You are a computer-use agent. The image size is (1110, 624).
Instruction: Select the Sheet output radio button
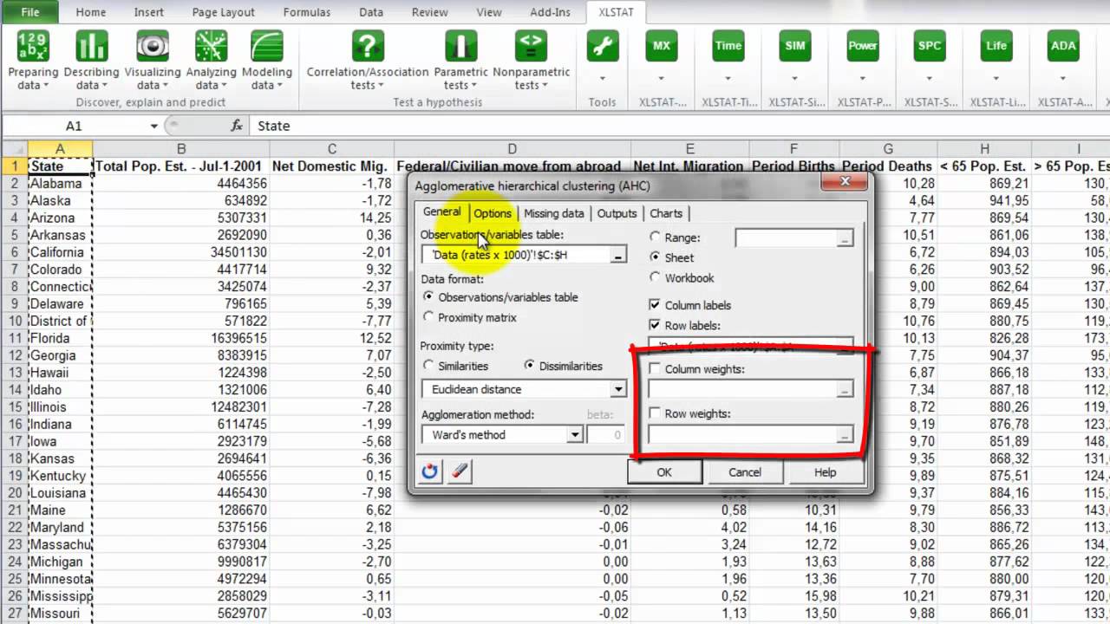tap(655, 257)
